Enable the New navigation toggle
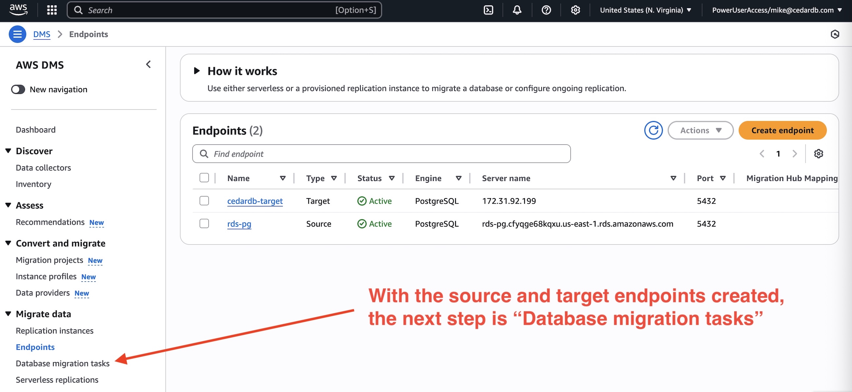 [x=19, y=89]
